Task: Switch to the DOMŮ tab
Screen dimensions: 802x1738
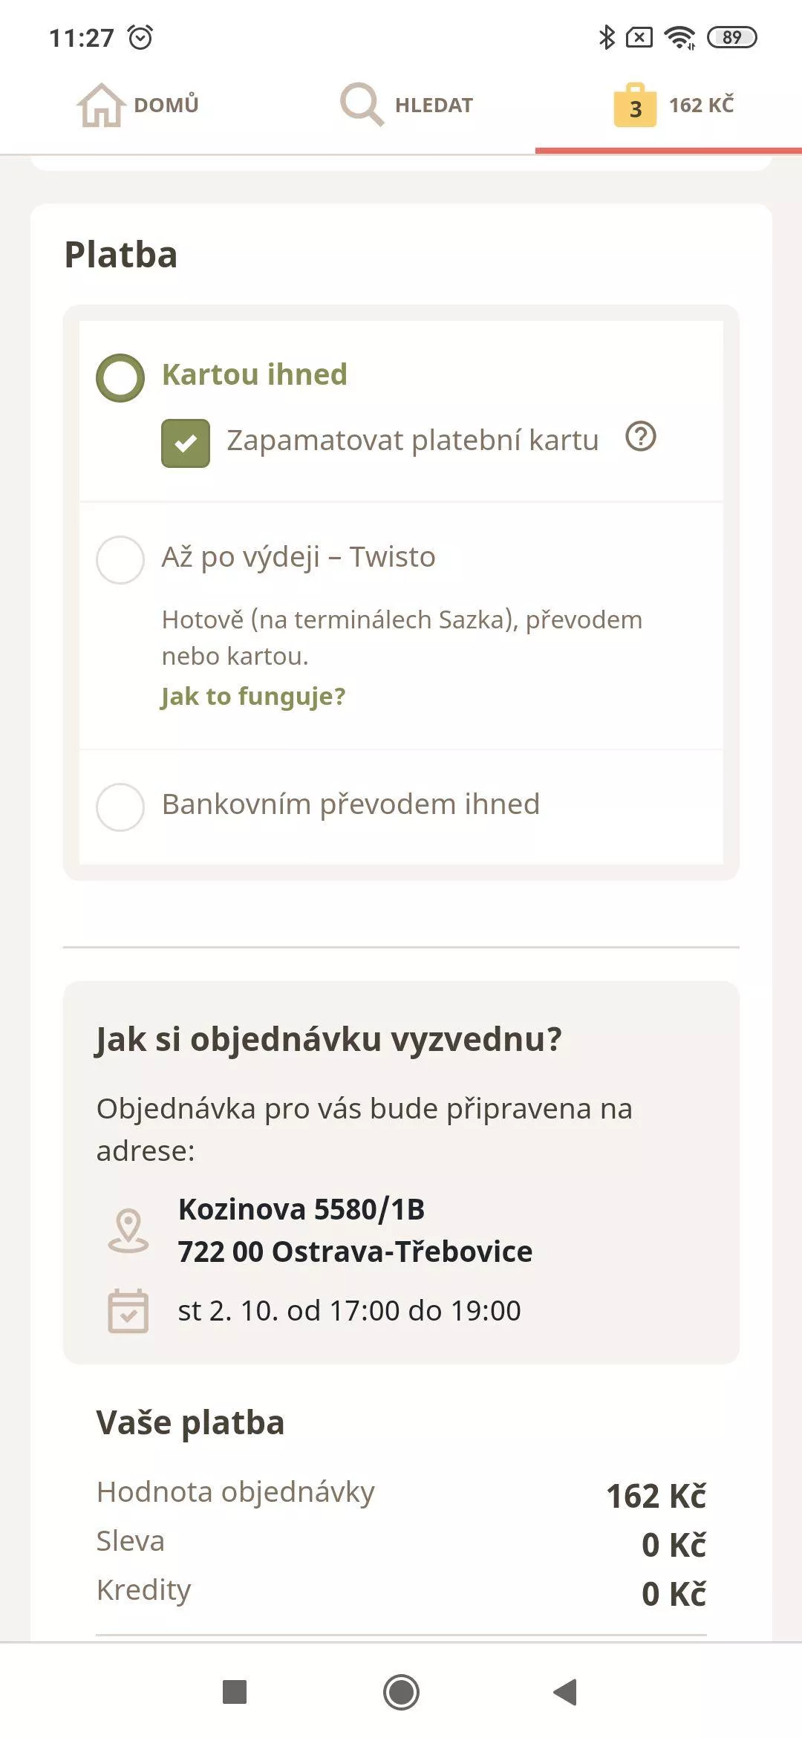Action: pos(138,105)
